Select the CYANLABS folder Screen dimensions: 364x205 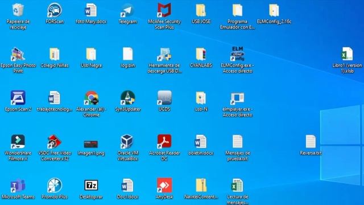coord(201,55)
